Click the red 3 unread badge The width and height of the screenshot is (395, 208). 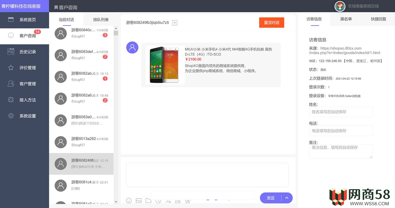pos(105,35)
